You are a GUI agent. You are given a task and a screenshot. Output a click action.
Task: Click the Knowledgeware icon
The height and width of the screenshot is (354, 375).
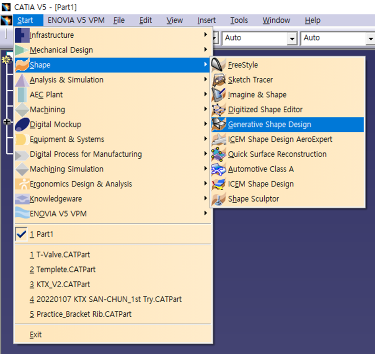(x=22, y=199)
